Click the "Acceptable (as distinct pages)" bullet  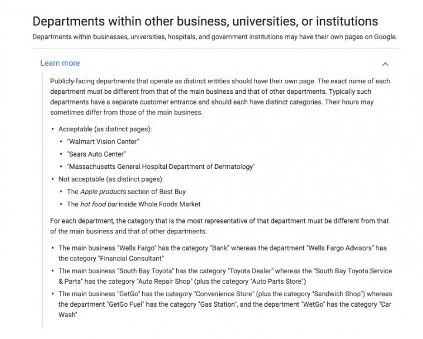click(105, 129)
